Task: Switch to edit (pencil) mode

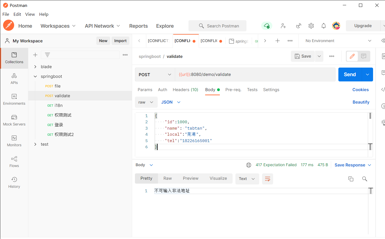Action: point(352,56)
